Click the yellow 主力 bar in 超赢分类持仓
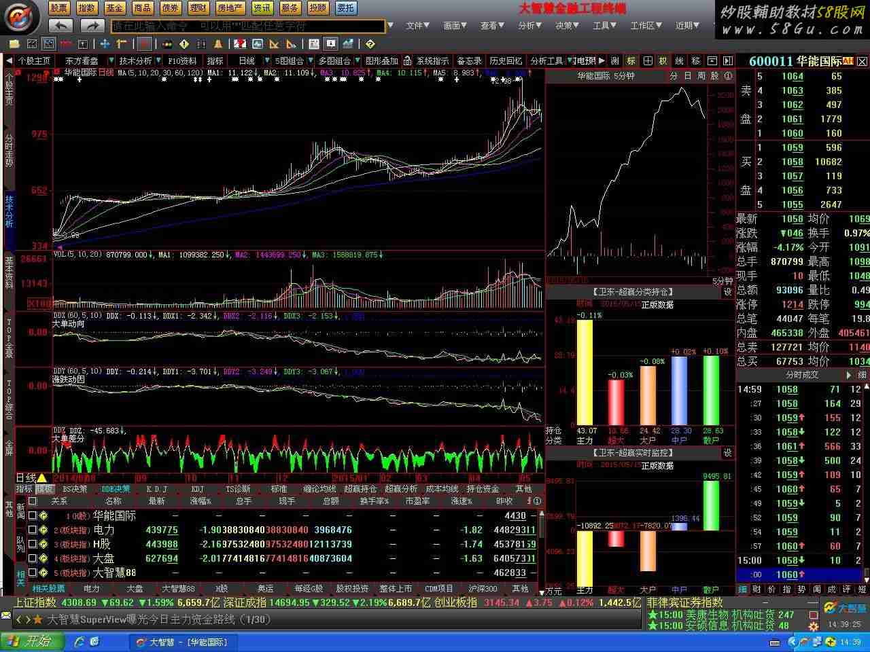Viewport: 870px width, 652px height. (x=585, y=372)
